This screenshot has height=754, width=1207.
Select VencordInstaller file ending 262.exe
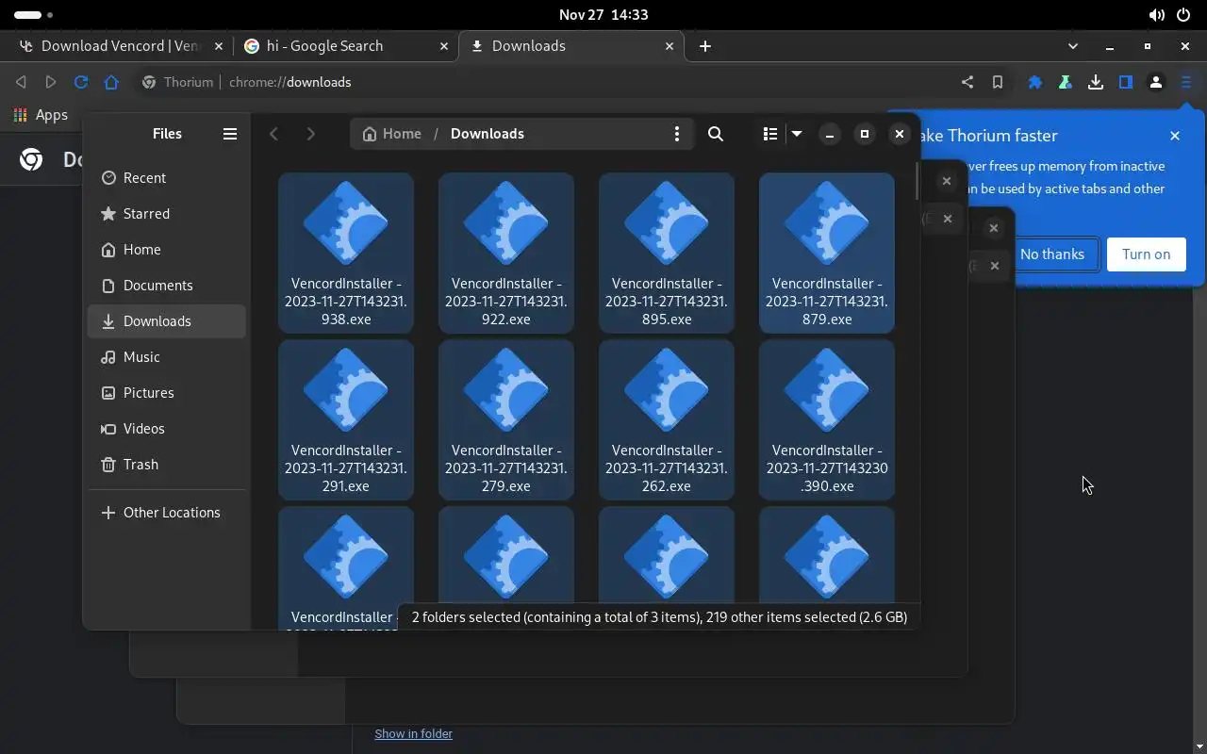667,419
